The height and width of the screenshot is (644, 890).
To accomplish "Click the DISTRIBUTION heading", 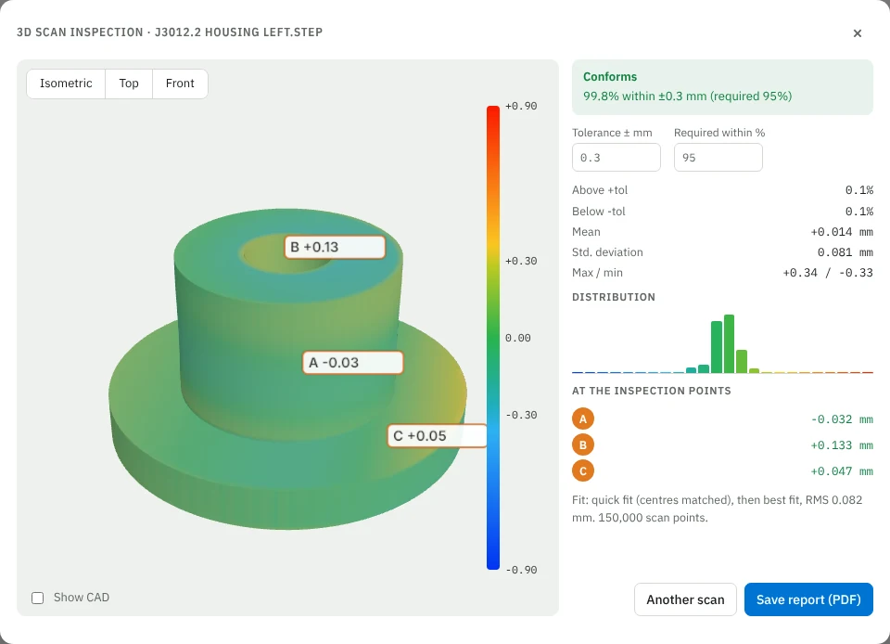I will click(x=614, y=297).
